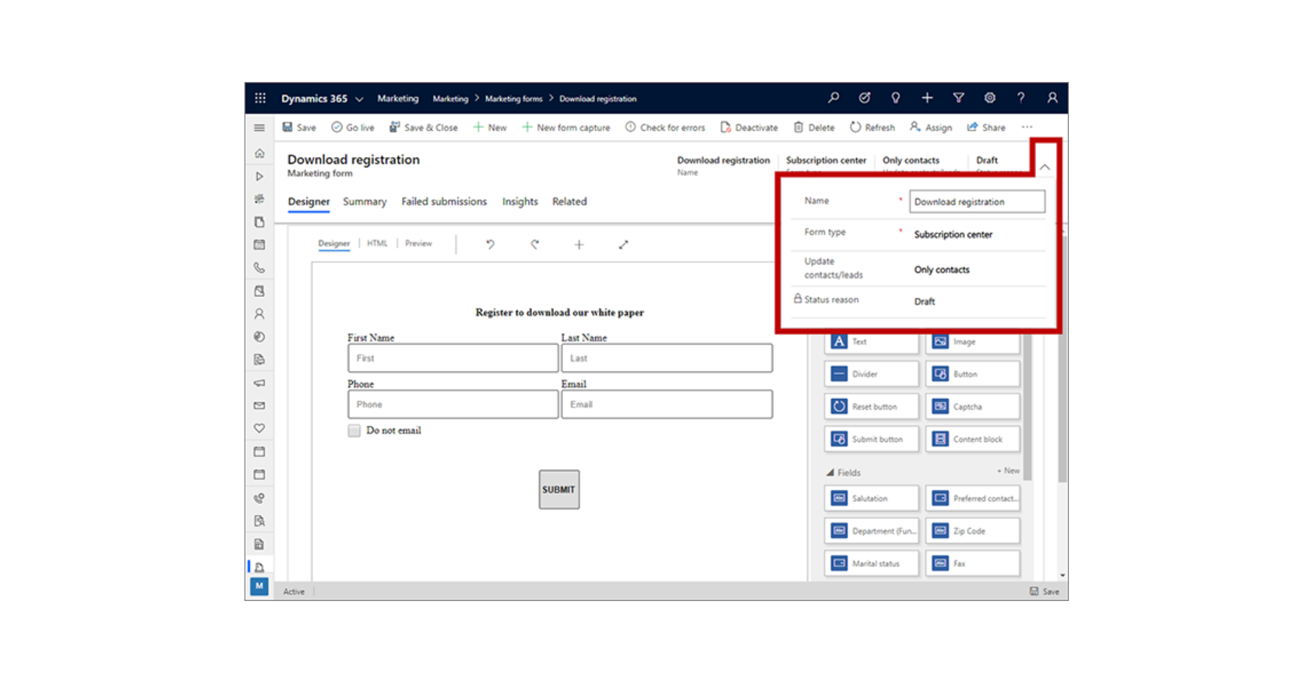Screen dimensions: 1313x683
Task: Open the Update contacts/leads Only contacts value
Action: (942, 270)
